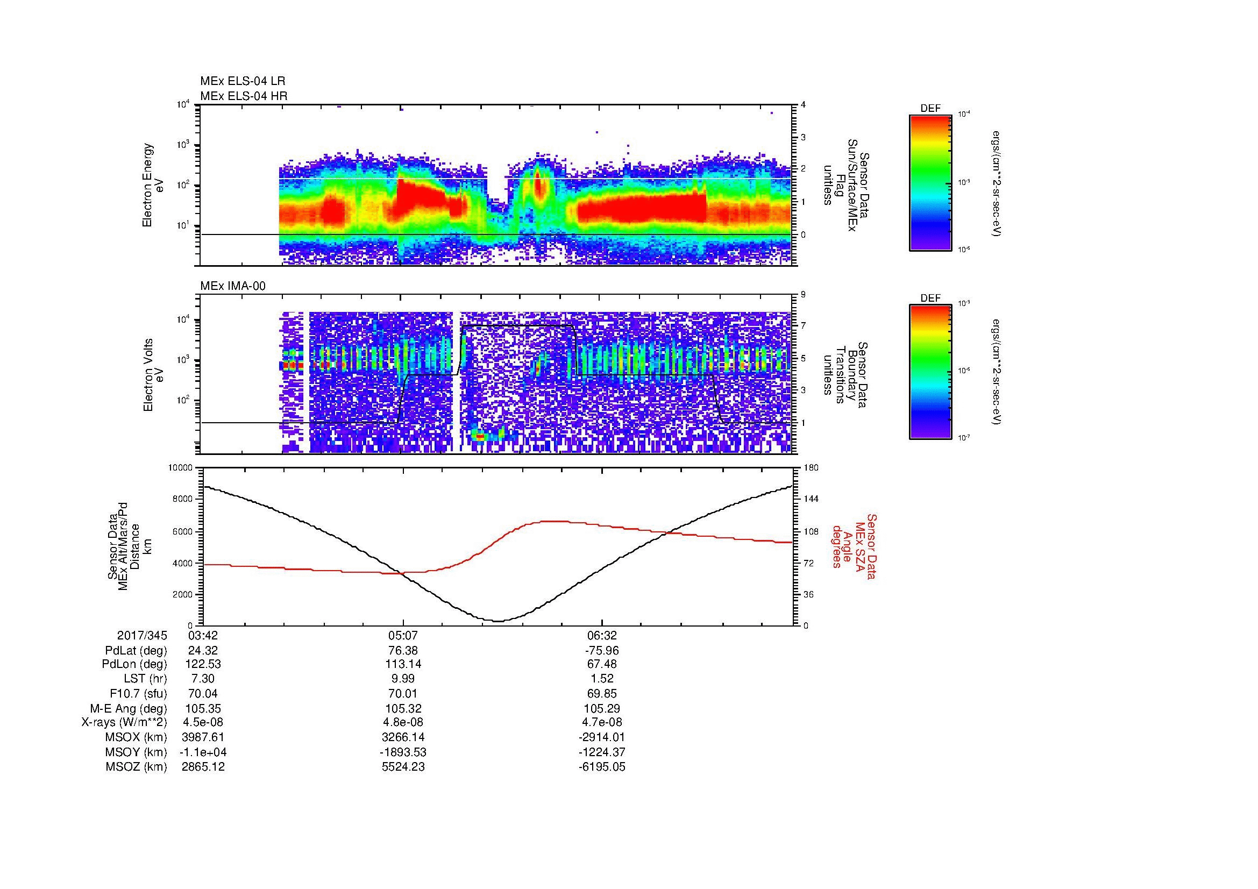Select MSOZ value 2865.12
The image size is (1258, 889).
[x=203, y=767]
